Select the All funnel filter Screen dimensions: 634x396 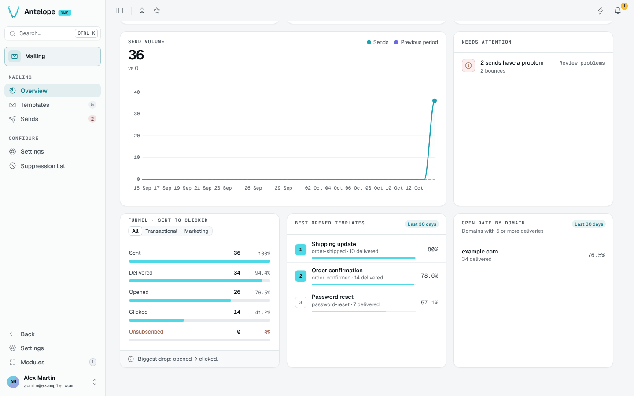click(x=135, y=231)
